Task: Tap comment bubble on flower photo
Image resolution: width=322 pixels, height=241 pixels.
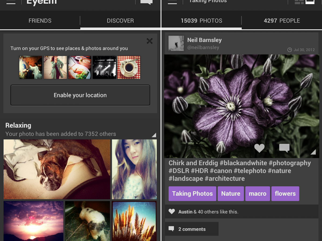Action: pos(284,148)
